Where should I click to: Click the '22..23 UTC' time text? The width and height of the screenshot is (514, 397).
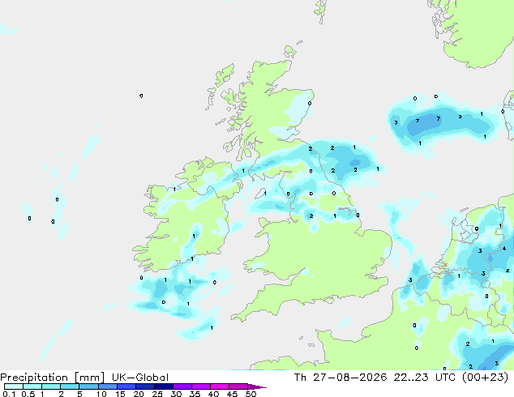[x=424, y=378]
